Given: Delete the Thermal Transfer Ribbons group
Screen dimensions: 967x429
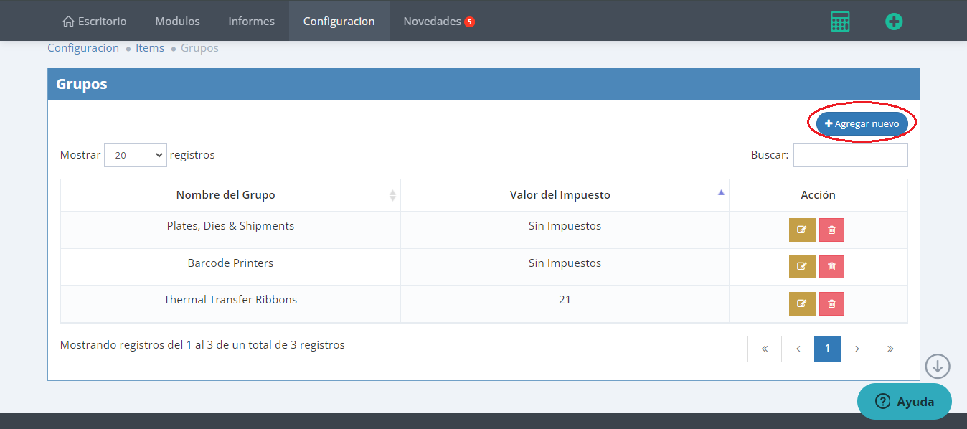Looking at the screenshot, I should (831, 303).
